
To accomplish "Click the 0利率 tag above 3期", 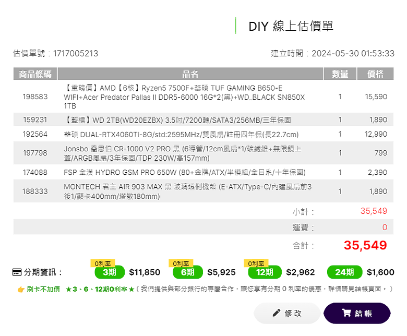I will (x=102, y=263).
